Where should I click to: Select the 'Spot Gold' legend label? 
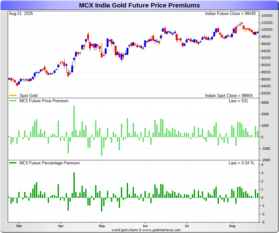(x=29, y=96)
